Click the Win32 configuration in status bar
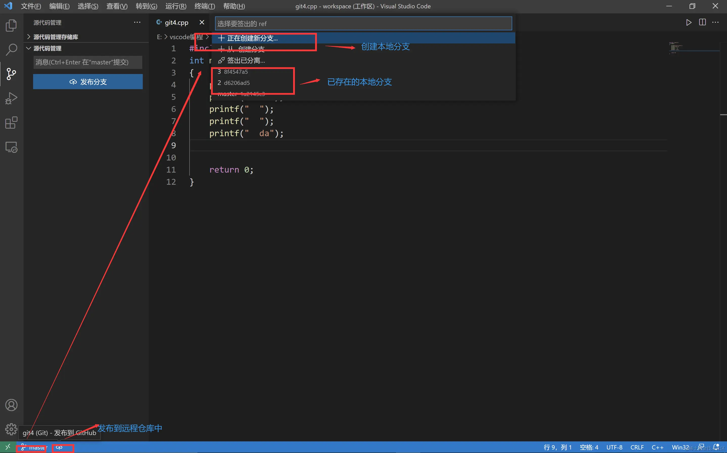This screenshot has width=727, height=453. pyautogui.click(x=680, y=447)
